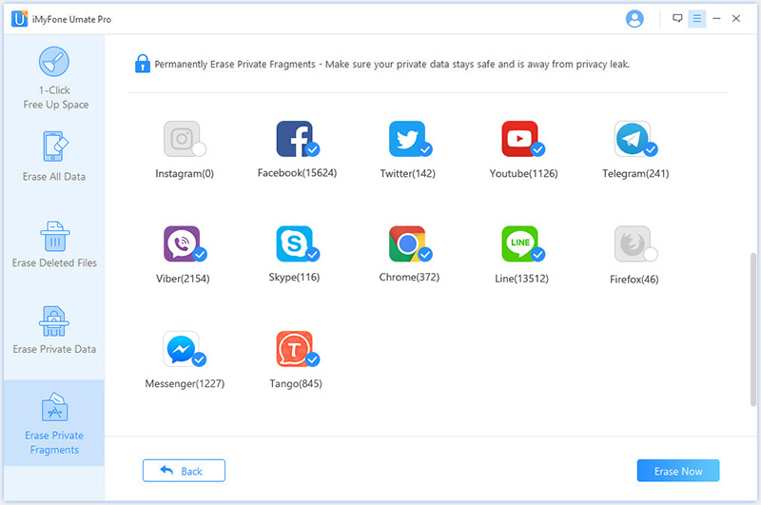Enable the Firefox selection circle
This screenshot has width=761, height=505.
[651, 254]
